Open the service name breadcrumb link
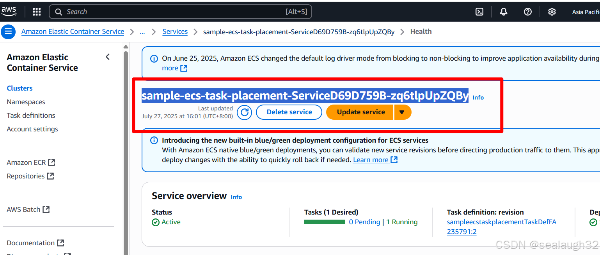The width and height of the screenshot is (600, 255). tap(298, 32)
